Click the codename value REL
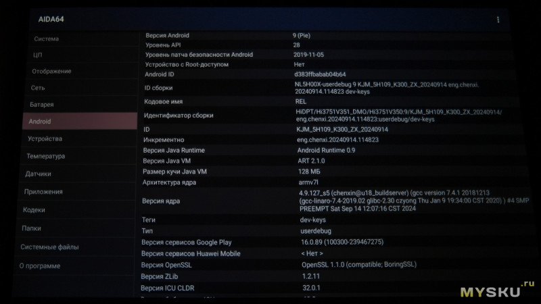Image resolution: width=541 pixels, height=304 pixels. point(300,102)
